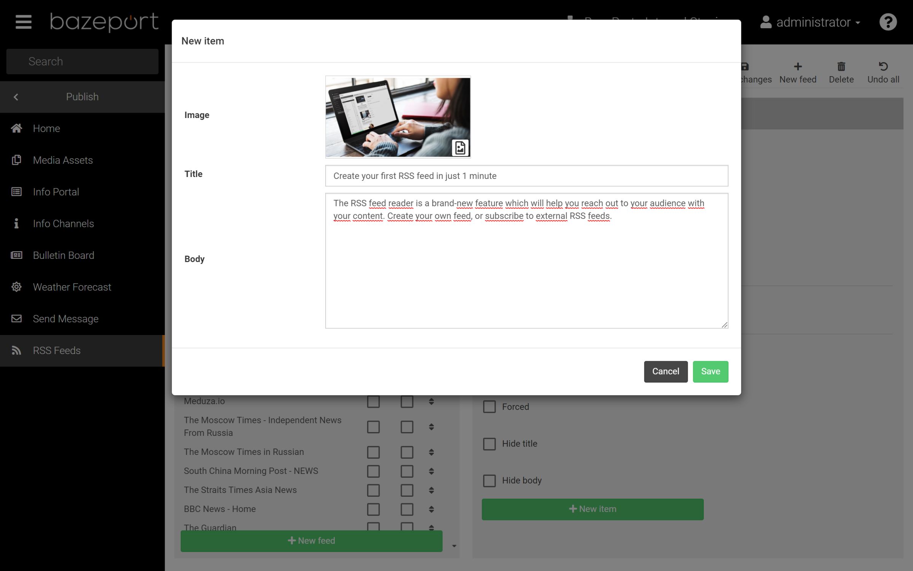This screenshot has height=571, width=913.
Task: Click the Save button in dialog
Action: click(711, 371)
